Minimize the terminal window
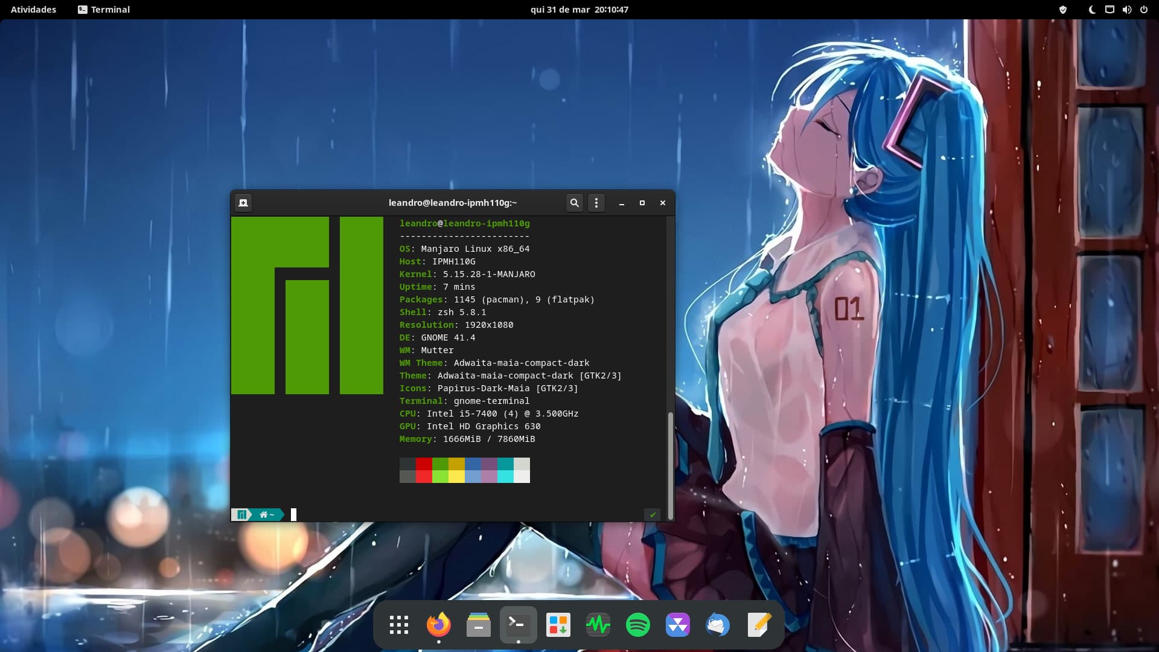This screenshot has width=1159, height=652. tap(622, 203)
